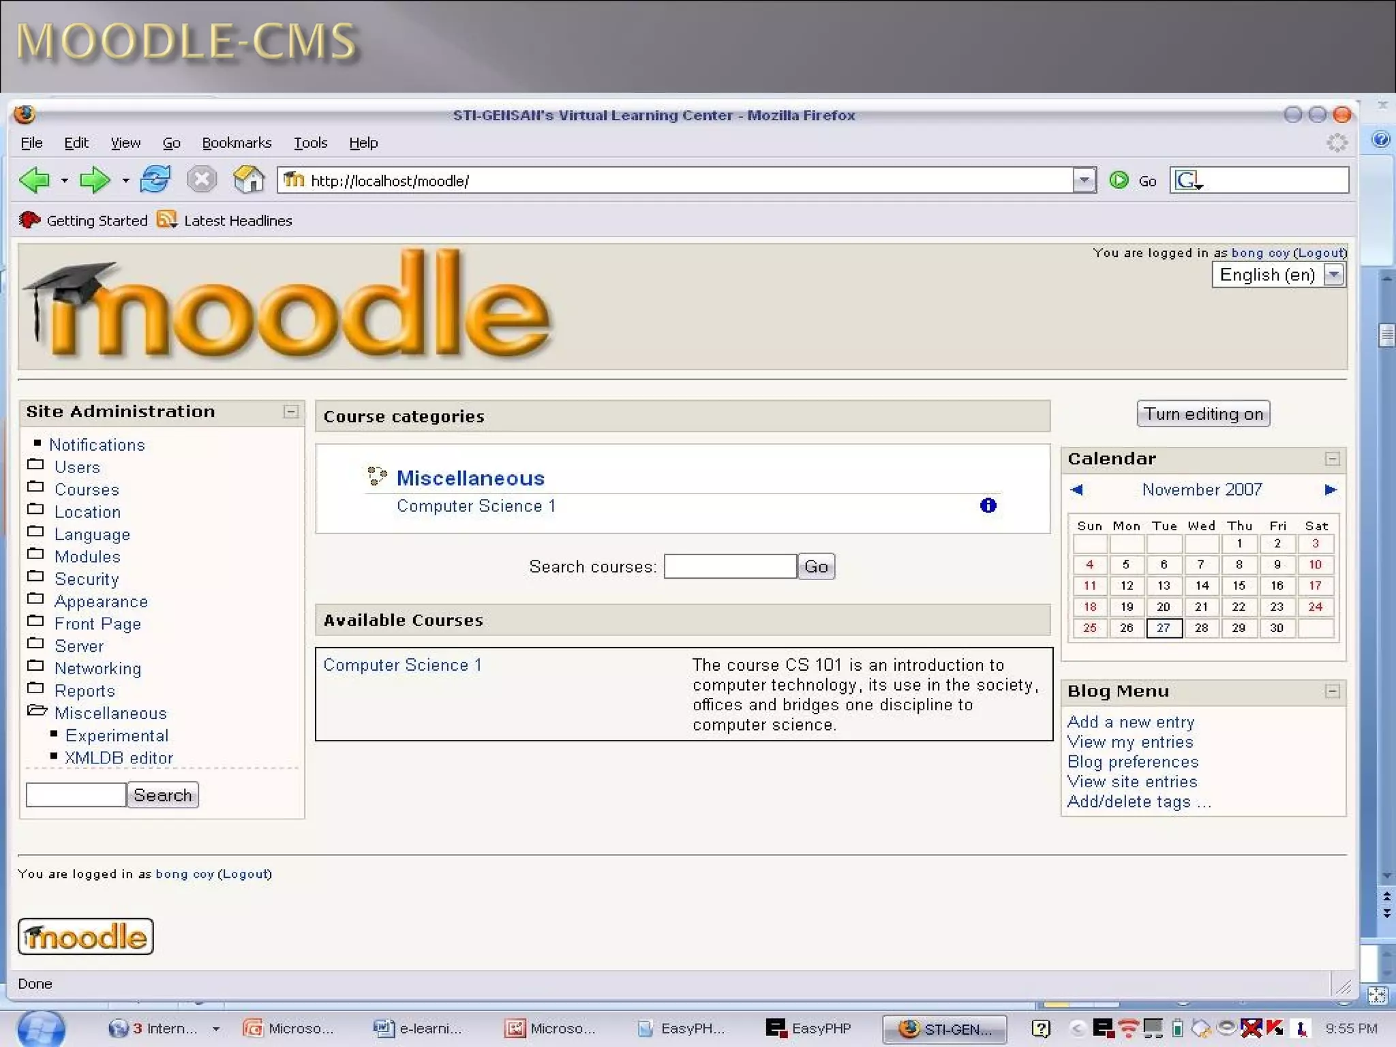Image resolution: width=1396 pixels, height=1047 pixels.
Task: Open the Users folder icon
Action: tap(35, 465)
